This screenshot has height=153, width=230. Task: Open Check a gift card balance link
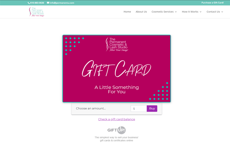[x=117, y=119]
